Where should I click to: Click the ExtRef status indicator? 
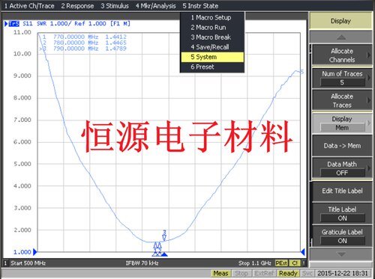click(265, 274)
